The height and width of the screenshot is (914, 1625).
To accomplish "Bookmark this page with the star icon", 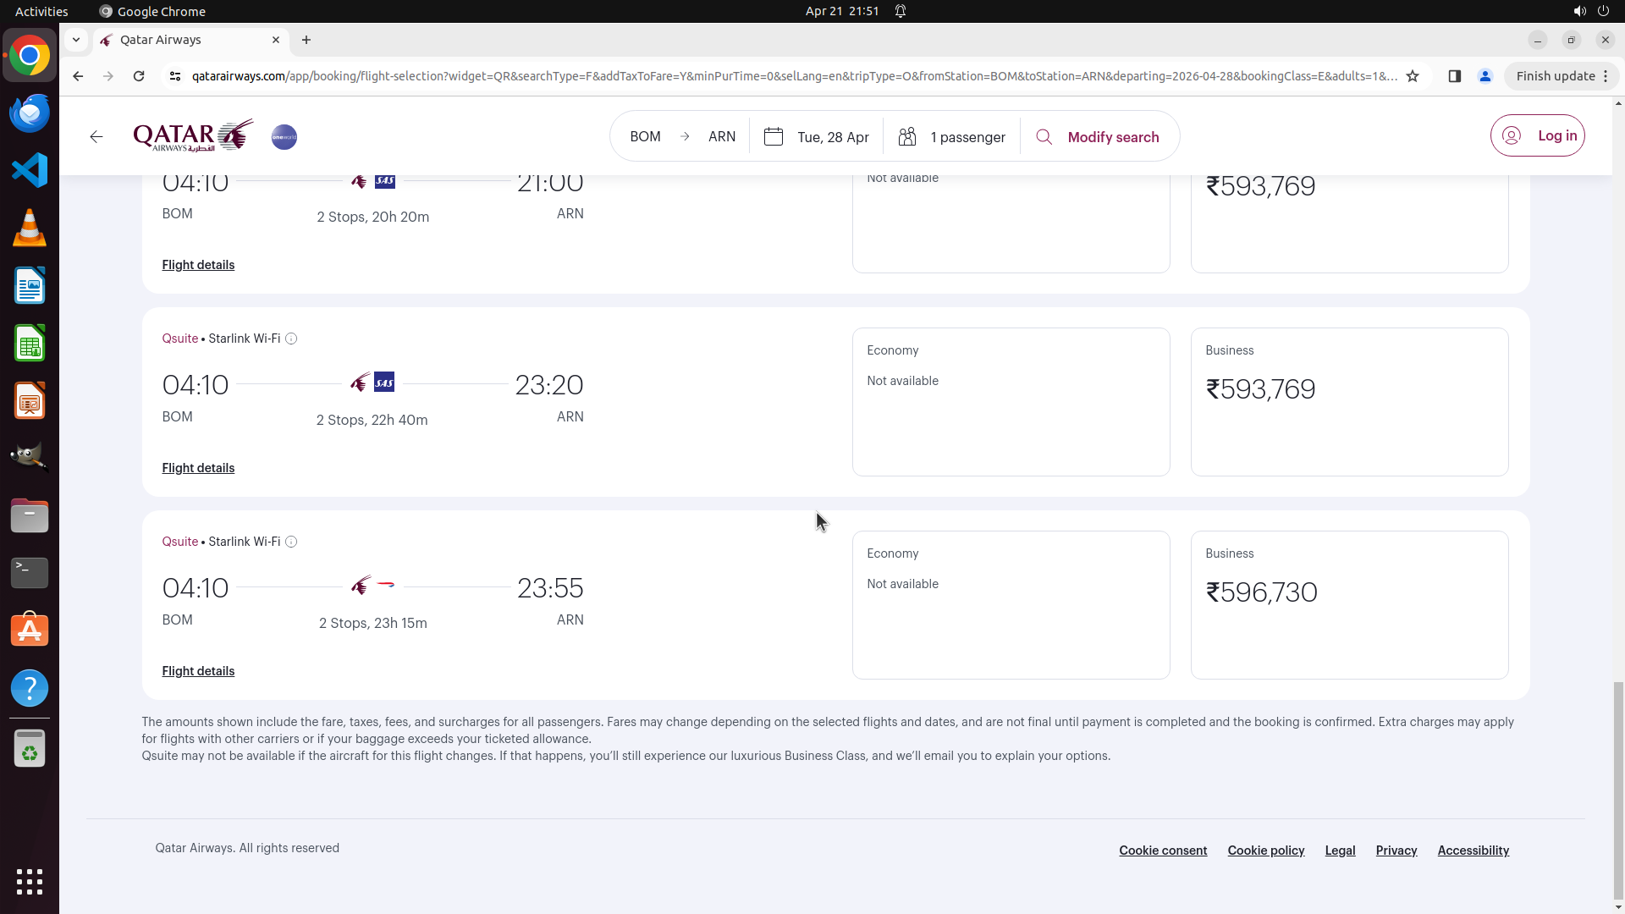I will [1413, 76].
